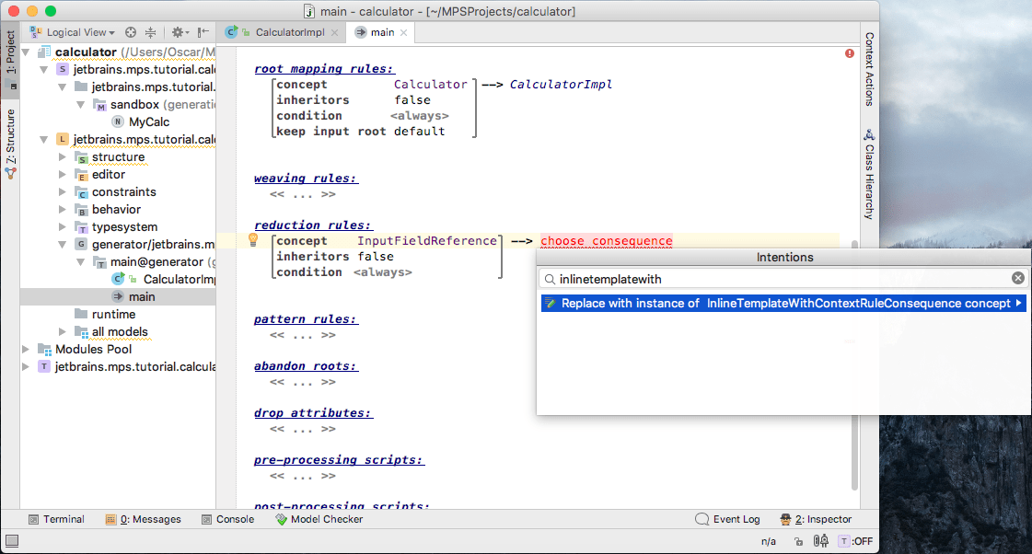Click the red error indicator in editor corner

[849, 53]
